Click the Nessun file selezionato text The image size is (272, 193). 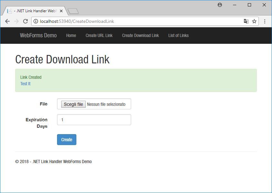pos(106,104)
